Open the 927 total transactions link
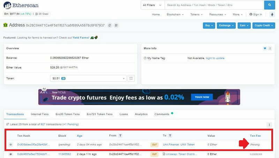The height and width of the screenshot is (158, 279). coord(43,124)
